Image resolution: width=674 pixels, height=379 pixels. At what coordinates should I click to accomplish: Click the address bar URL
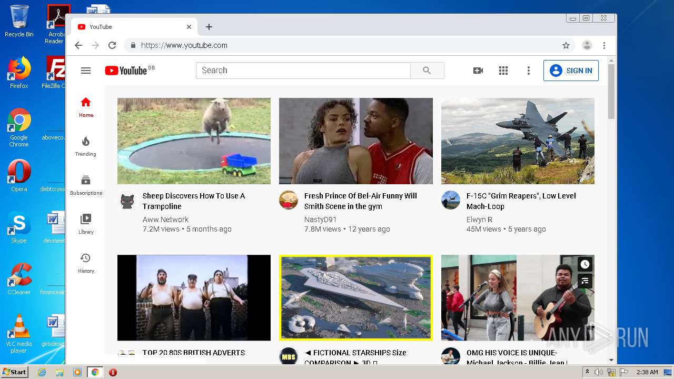184,45
